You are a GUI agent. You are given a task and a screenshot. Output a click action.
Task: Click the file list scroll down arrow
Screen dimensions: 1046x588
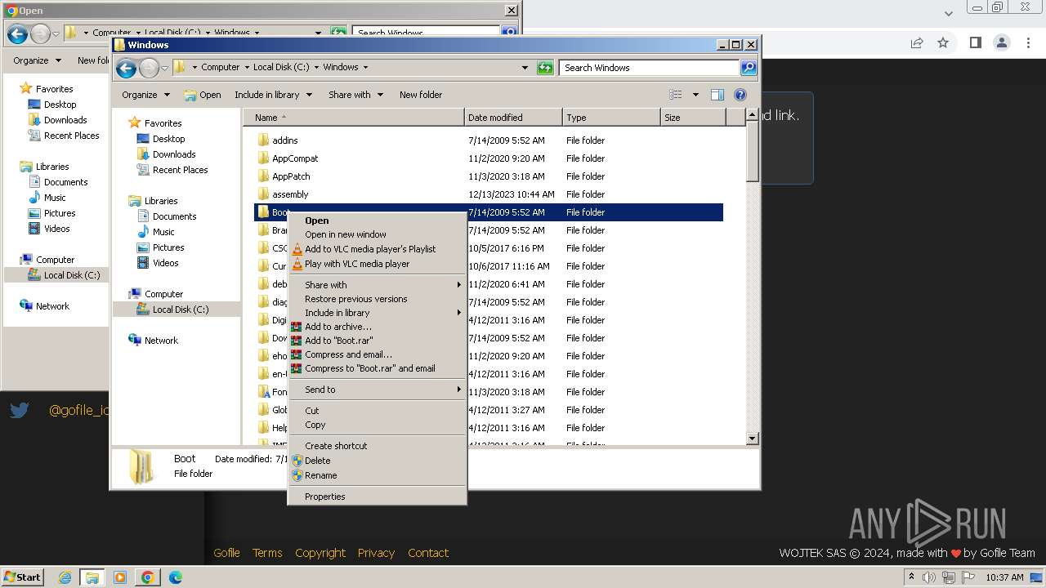pyautogui.click(x=753, y=439)
